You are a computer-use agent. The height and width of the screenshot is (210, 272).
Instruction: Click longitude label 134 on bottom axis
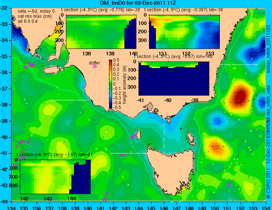pos(11,208)
